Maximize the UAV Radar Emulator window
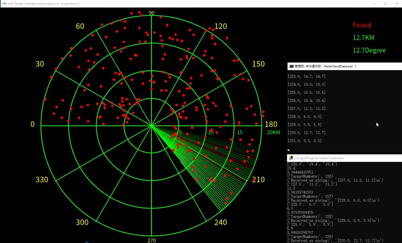 click(386, 4)
